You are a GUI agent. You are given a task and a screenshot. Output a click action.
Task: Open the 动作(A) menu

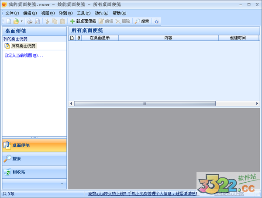point(101,13)
